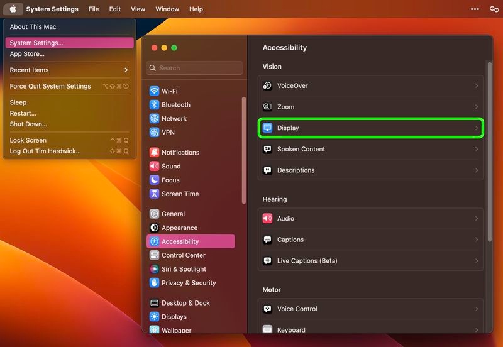Click the System Settings app menu title
503x347 pixels.
pos(52,9)
